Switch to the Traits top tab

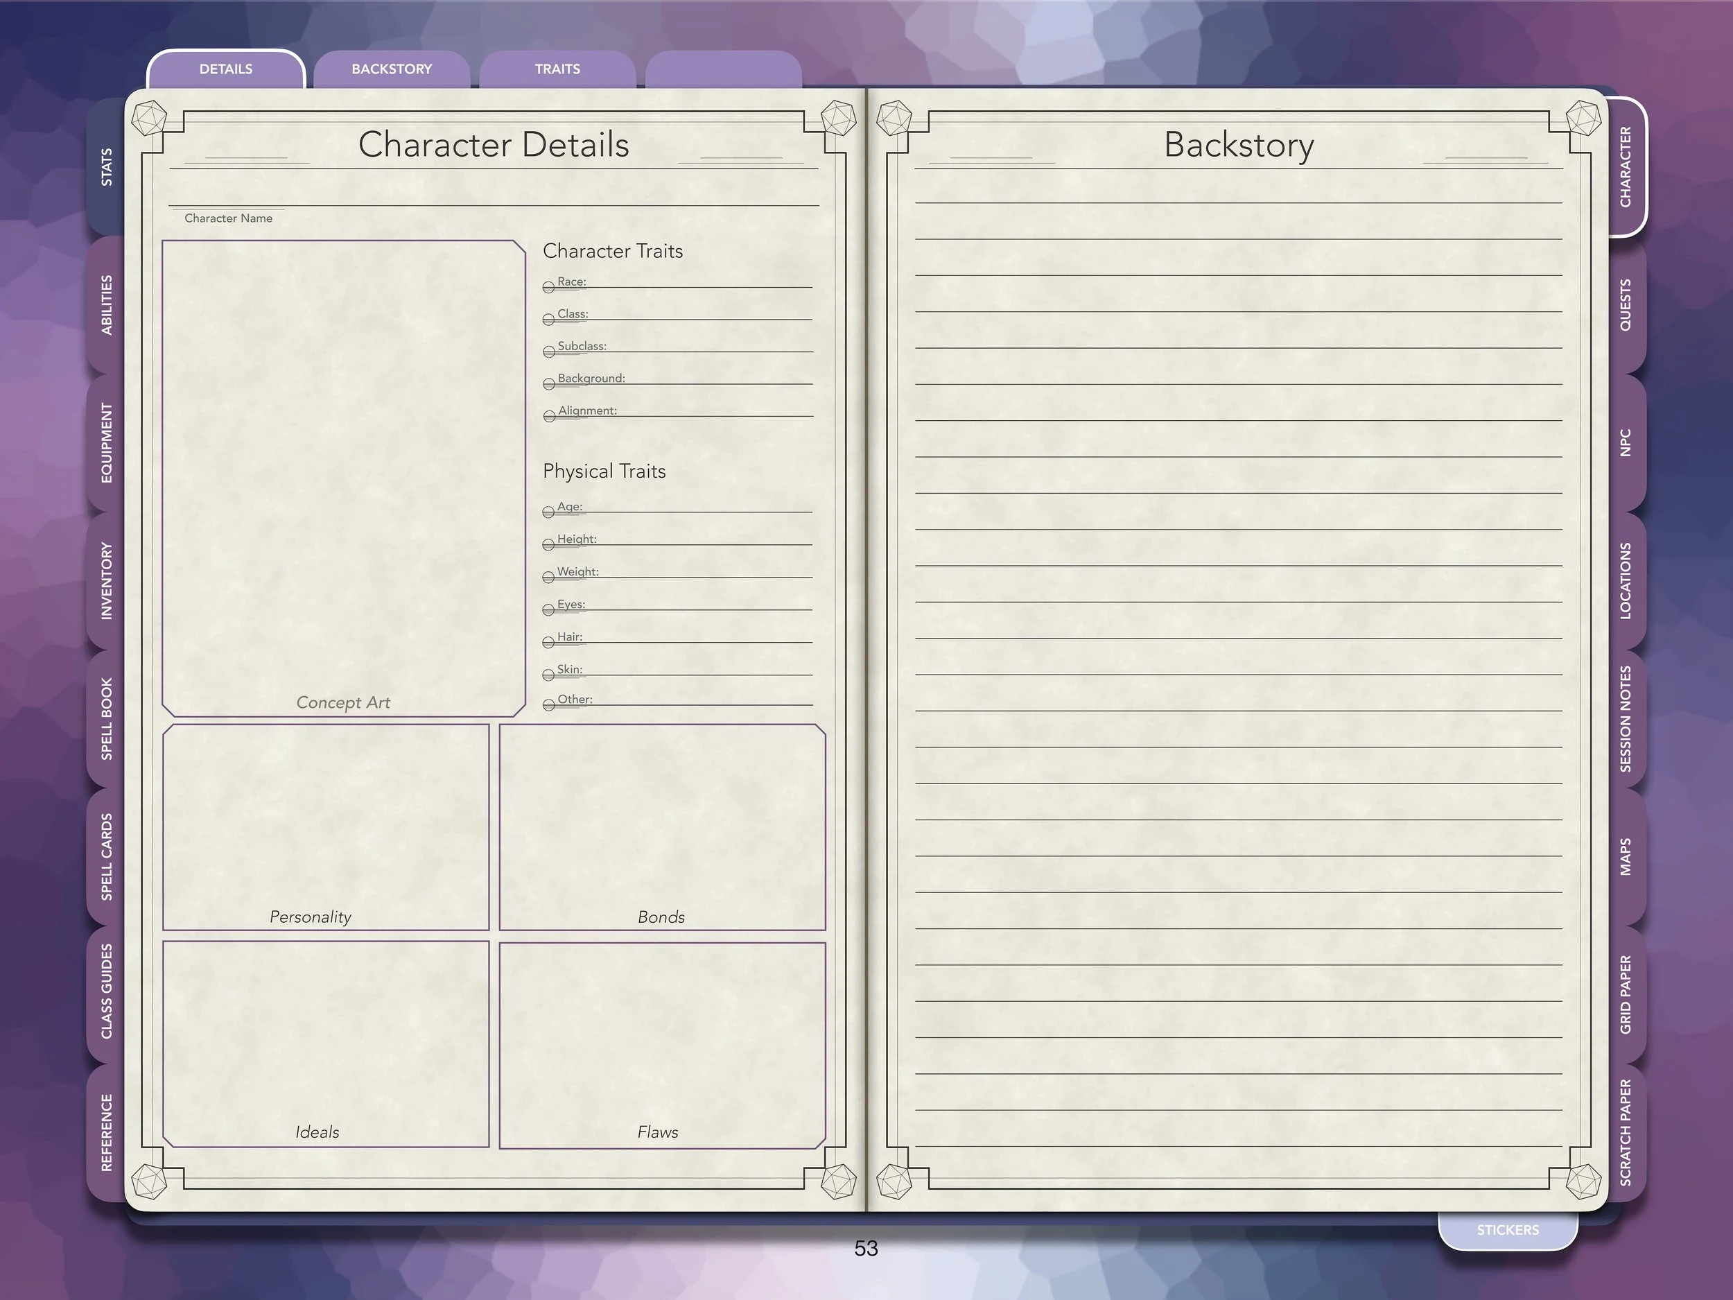click(557, 69)
